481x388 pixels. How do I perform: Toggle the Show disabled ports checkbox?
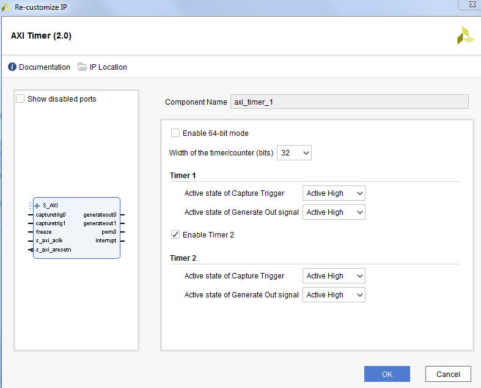click(21, 99)
